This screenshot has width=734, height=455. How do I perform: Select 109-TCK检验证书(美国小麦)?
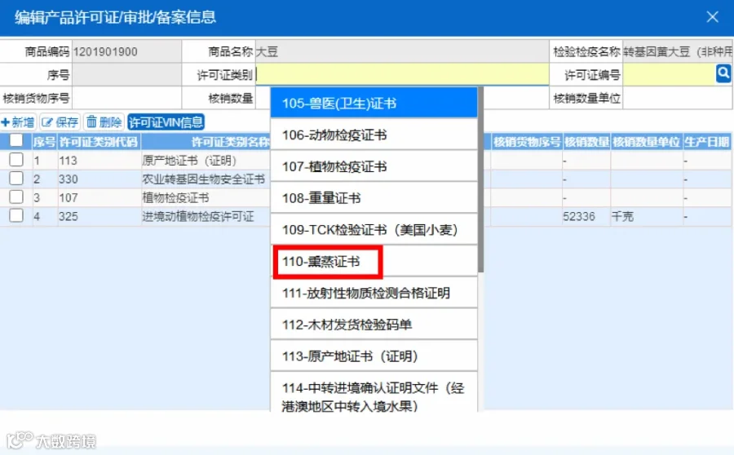[374, 229]
